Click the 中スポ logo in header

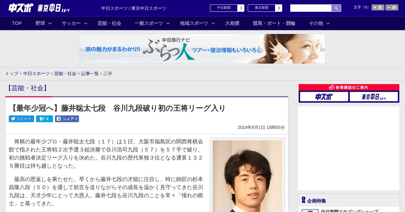point(21,8)
